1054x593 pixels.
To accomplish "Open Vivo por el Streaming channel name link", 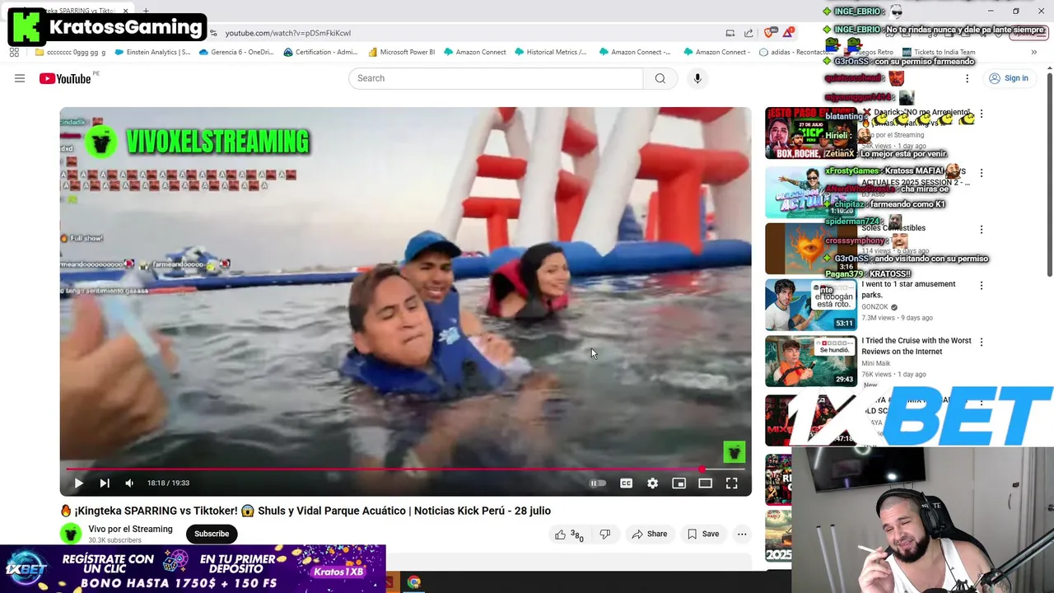I will [x=130, y=529].
